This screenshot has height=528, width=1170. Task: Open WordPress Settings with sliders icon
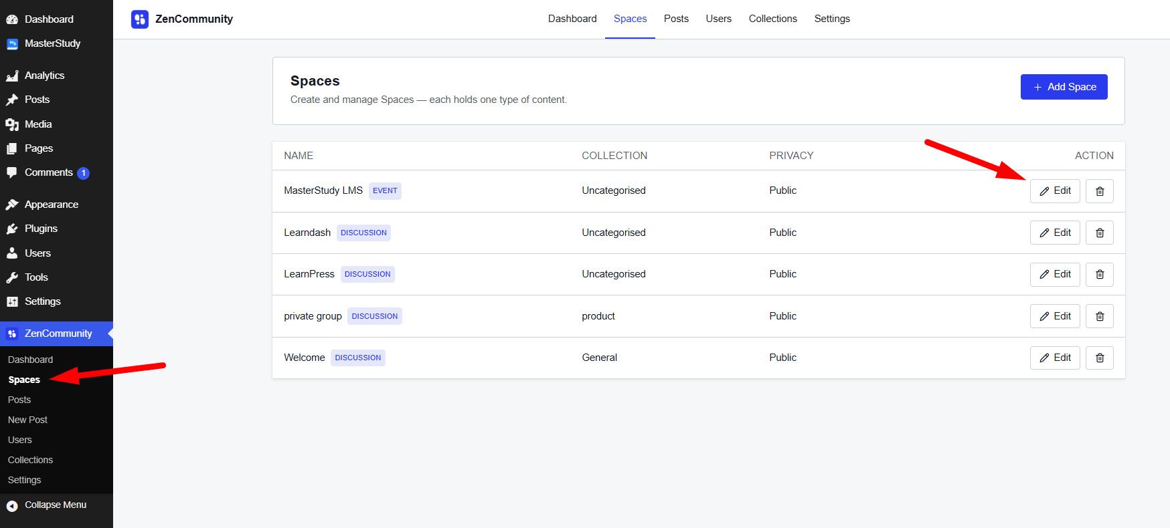tap(56, 301)
